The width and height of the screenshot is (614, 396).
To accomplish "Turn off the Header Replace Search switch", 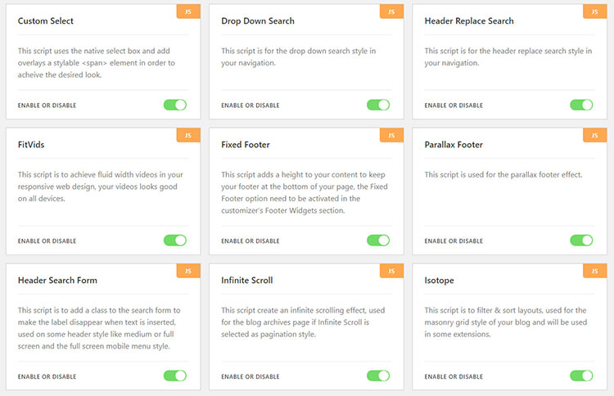I will click(x=581, y=105).
